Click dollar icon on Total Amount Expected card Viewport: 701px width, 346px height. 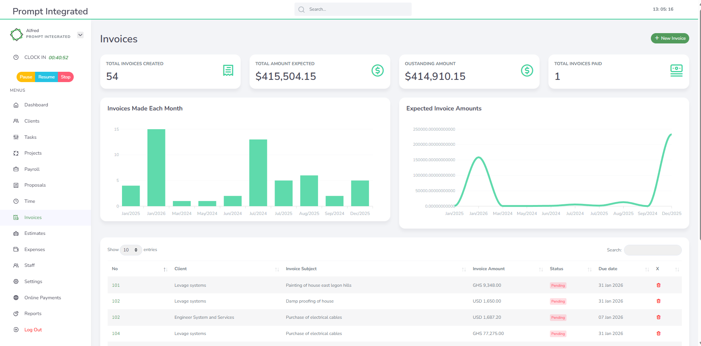(377, 70)
